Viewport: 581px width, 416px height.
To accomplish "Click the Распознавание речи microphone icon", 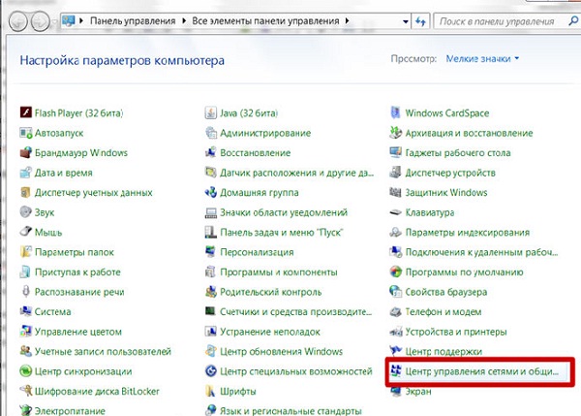I will coord(25,292).
